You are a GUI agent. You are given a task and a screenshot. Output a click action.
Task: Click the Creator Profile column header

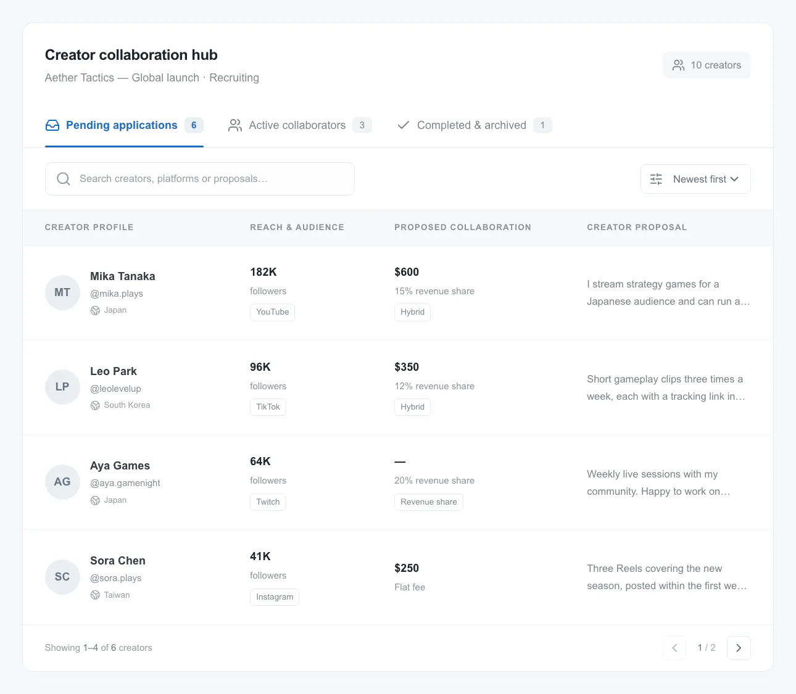pyautogui.click(x=89, y=227)
